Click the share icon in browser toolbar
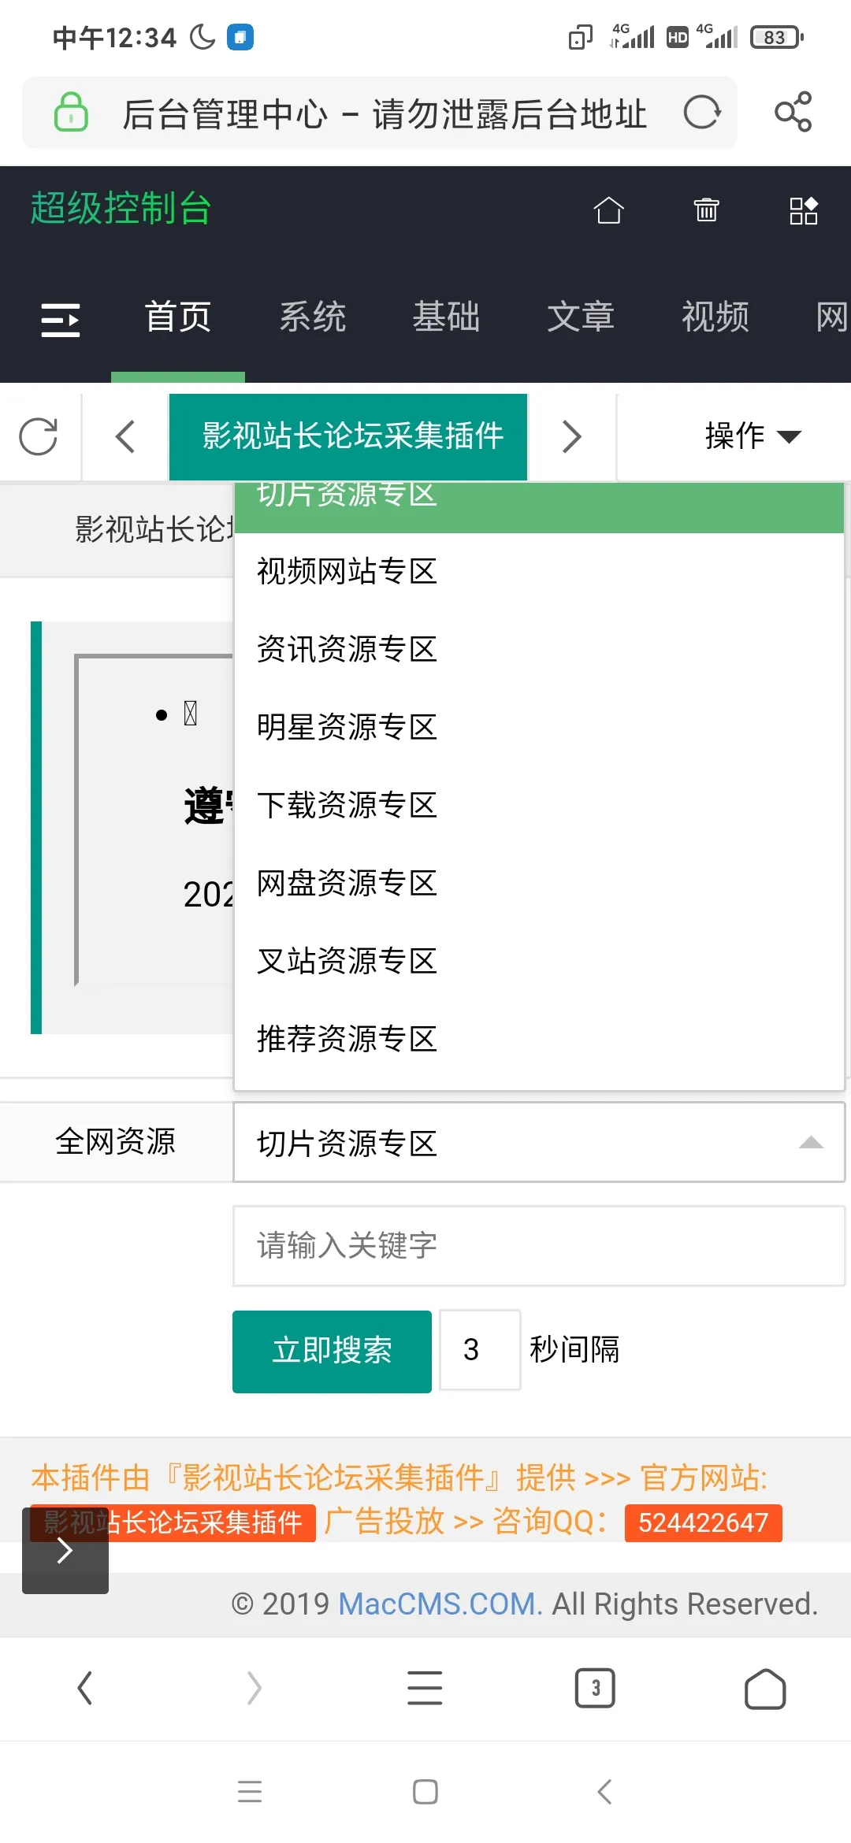The height and width of the screenshot is (1843, 851). pyautogui.click(x=793, y=113)
